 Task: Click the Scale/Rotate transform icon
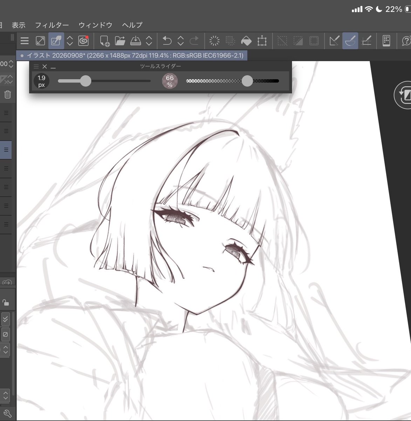tap(262, 41)
